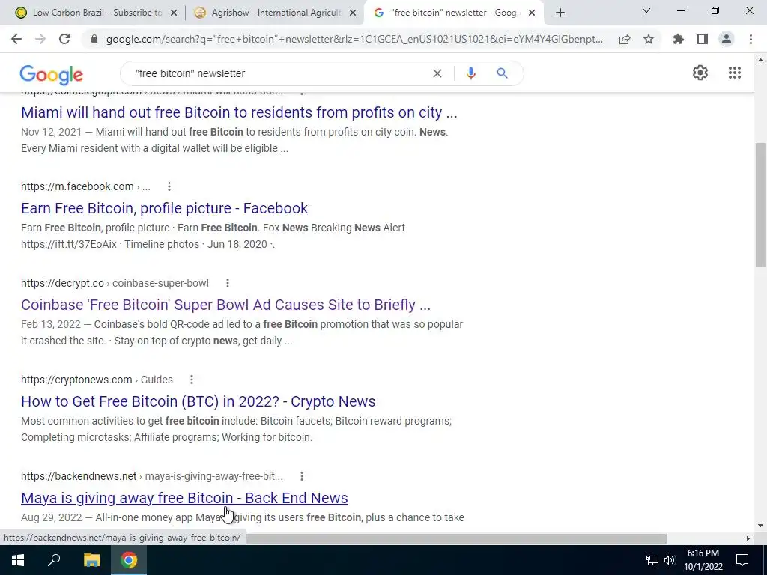Open options for the cryptonews.com result
This screenshot has height=575, width=767.
pos(192,380)
